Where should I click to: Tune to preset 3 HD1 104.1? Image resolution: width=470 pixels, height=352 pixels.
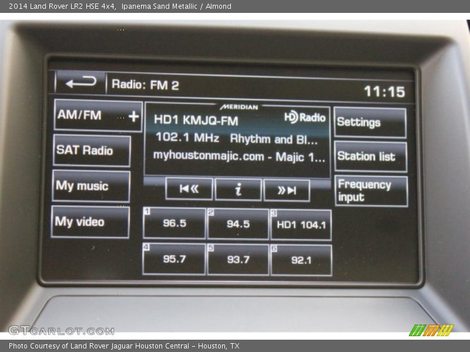pyautogui.click(x=301, y=225)
